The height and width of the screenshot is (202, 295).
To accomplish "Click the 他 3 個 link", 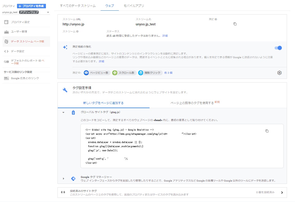I will [168, 73].
